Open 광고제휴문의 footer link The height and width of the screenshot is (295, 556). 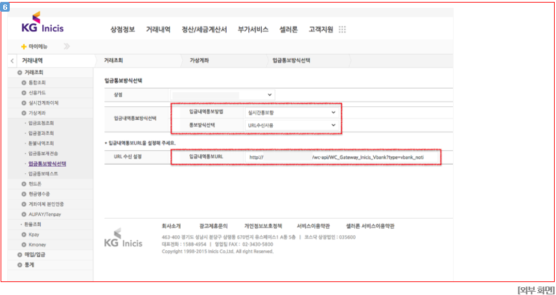point(213,226)
